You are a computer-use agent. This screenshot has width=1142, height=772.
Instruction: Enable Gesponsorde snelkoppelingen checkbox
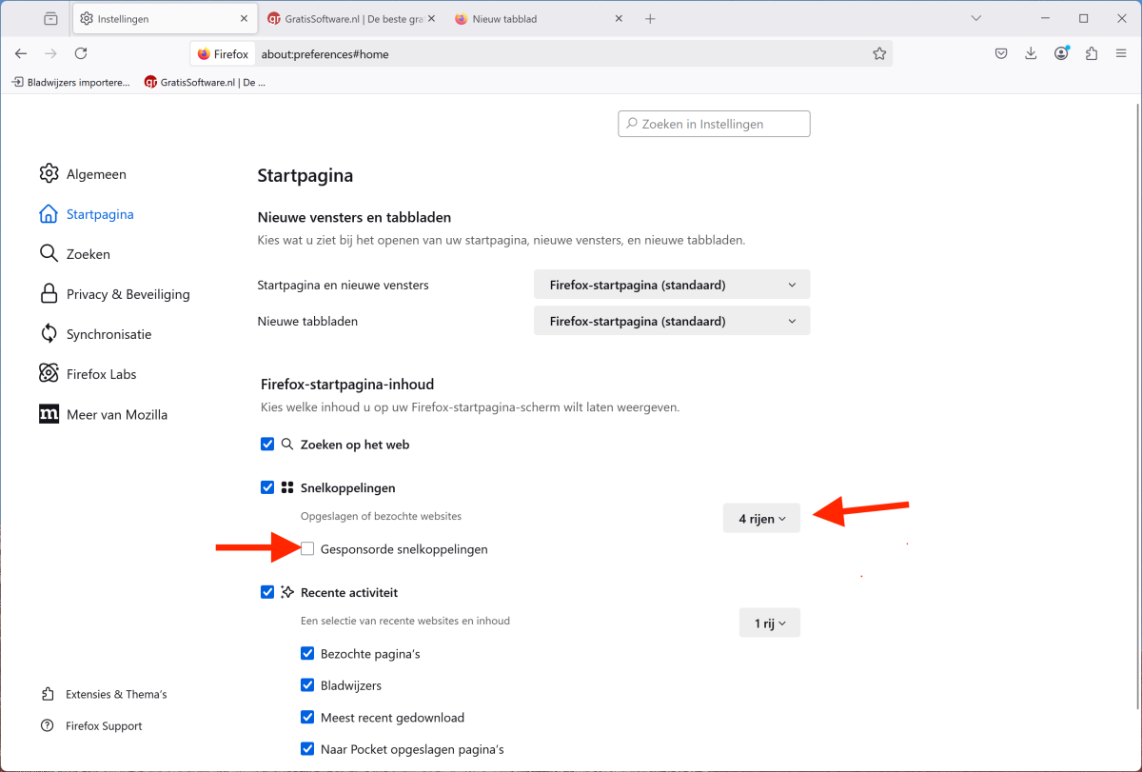pyautogui.click(x=307, y=548)
